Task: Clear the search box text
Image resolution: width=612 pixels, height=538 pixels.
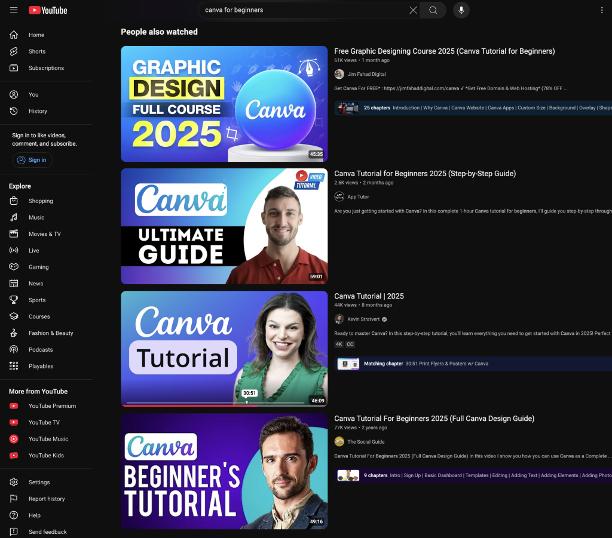Action: click(413, 10)
